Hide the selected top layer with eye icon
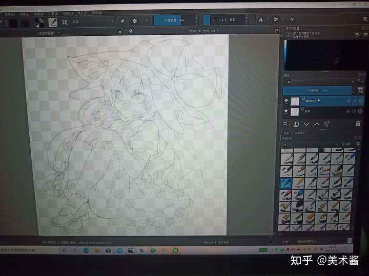The image size is (369, 276). 286,101
